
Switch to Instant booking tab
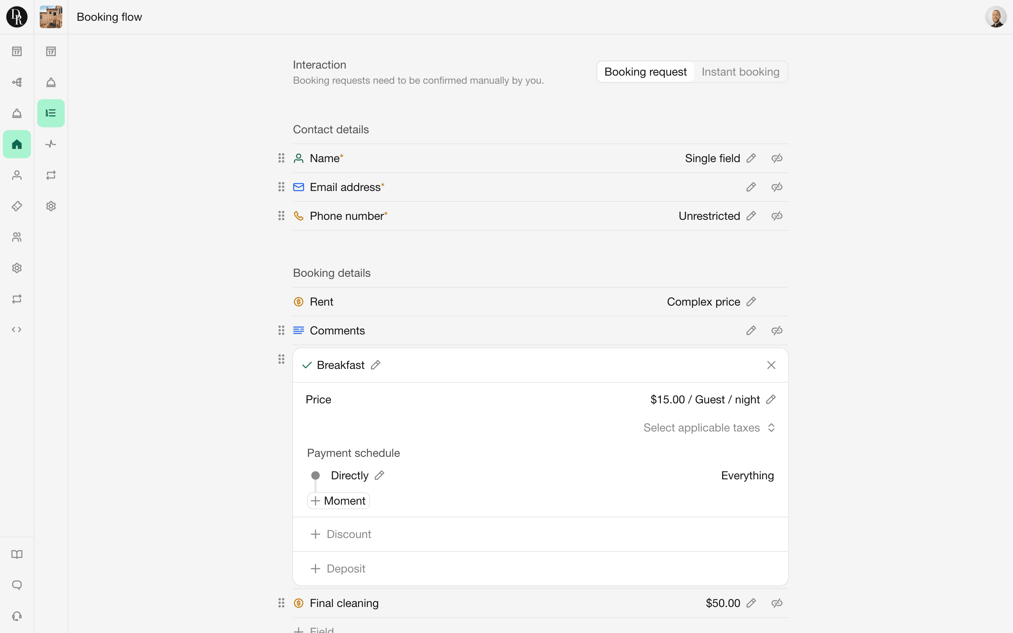(x=740, y=72)
